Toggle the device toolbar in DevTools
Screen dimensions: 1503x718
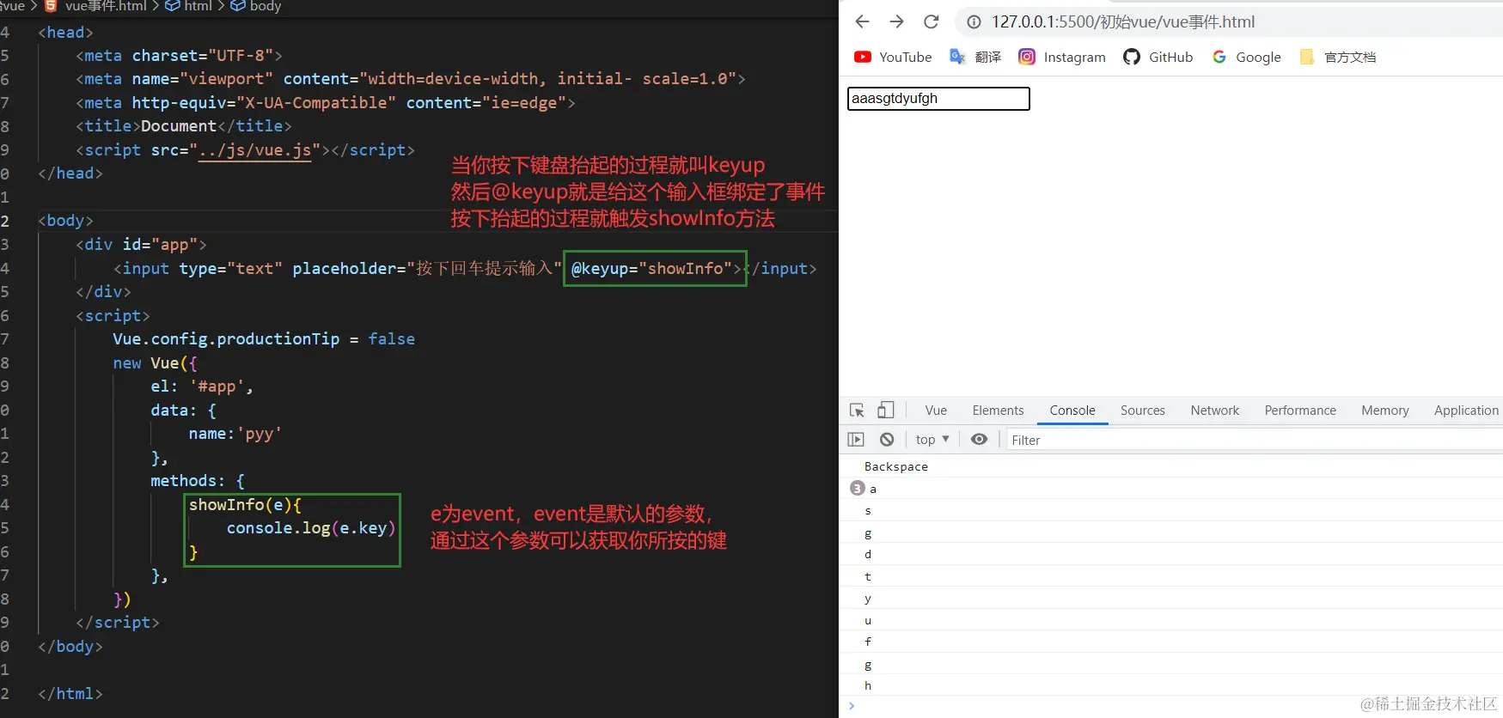point(886,411)
